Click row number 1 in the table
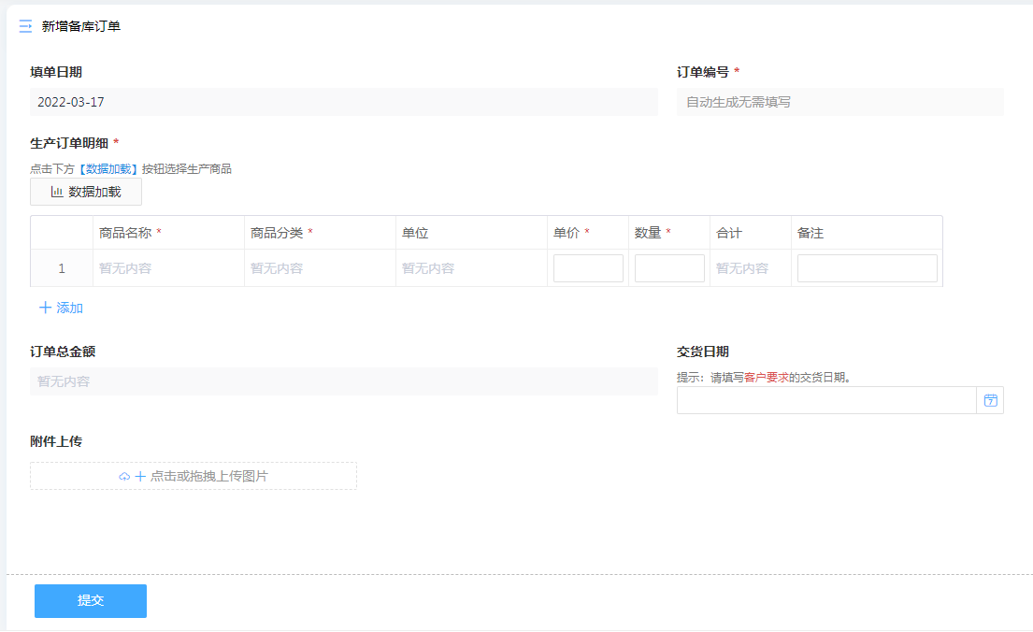The height and width of the screenshot is (632, 1033). pos(62,268)
